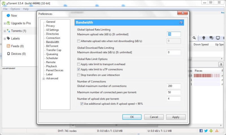Click the alternate upload rate field
The image size is (226, 135).
click(174, 41)
